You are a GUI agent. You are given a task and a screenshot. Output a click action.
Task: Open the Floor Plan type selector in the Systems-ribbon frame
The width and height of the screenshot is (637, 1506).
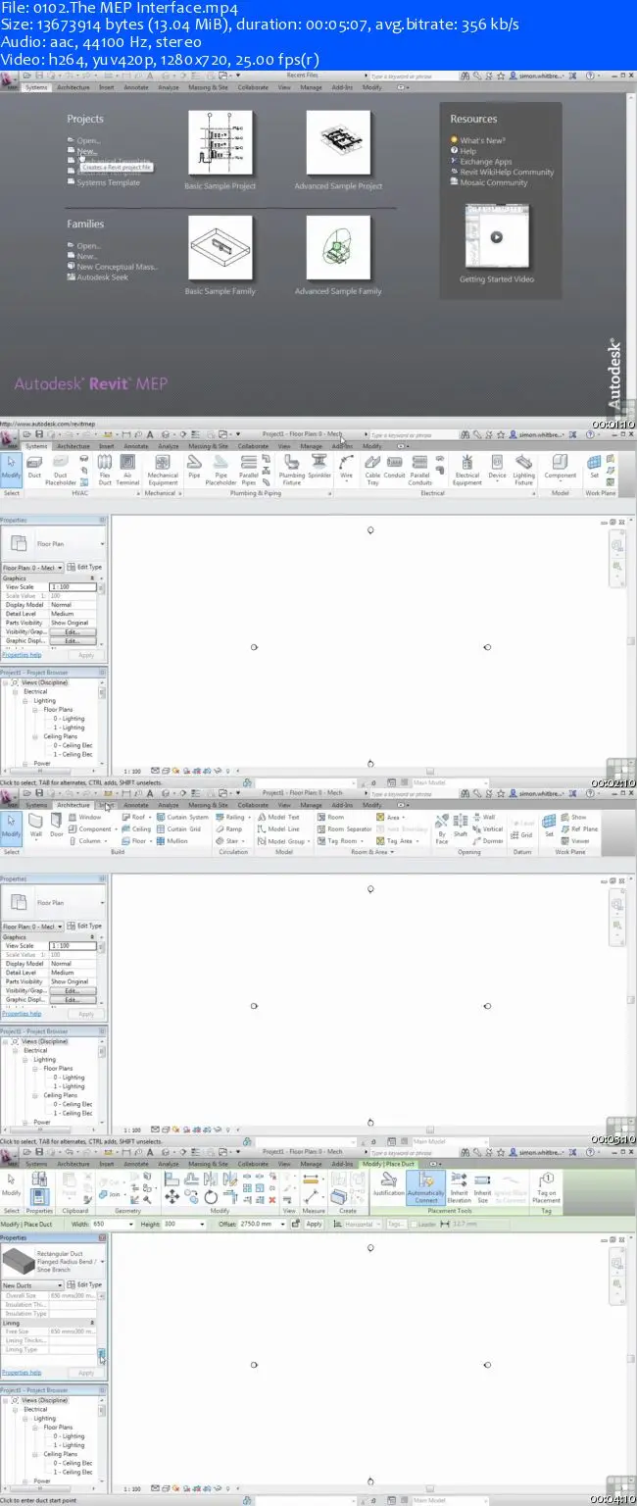pyautogui.click(x=54, y=543)
